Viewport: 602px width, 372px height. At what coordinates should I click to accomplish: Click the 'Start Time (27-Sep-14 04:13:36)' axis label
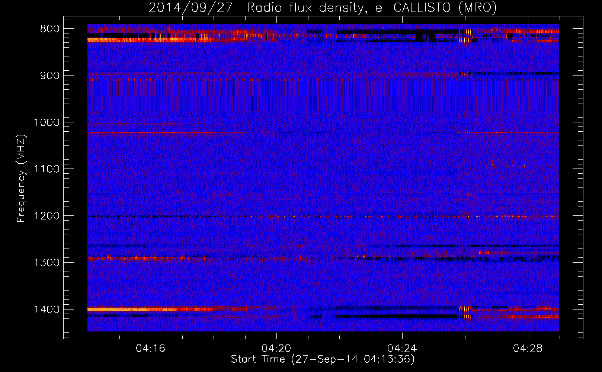pos(323,359)
